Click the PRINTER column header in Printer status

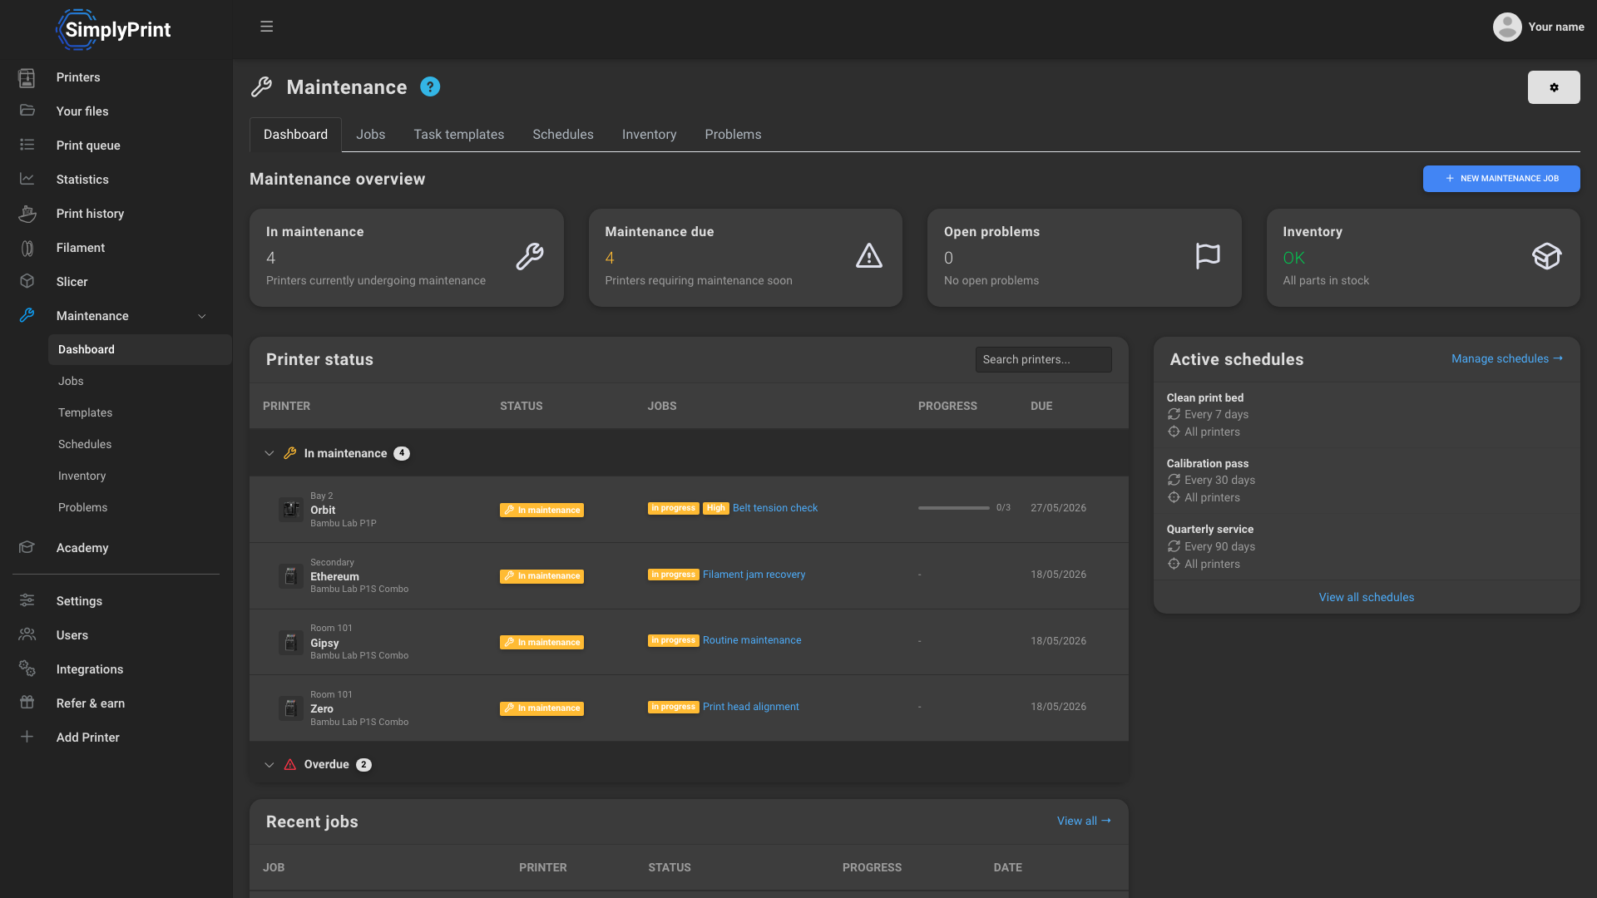(286, 406)
